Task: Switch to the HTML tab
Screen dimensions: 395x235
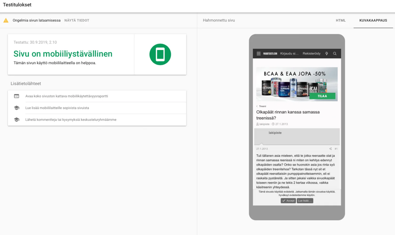Action: pos(340,21)
